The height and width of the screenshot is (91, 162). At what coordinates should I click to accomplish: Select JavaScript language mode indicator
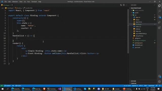tap(151, 86)
